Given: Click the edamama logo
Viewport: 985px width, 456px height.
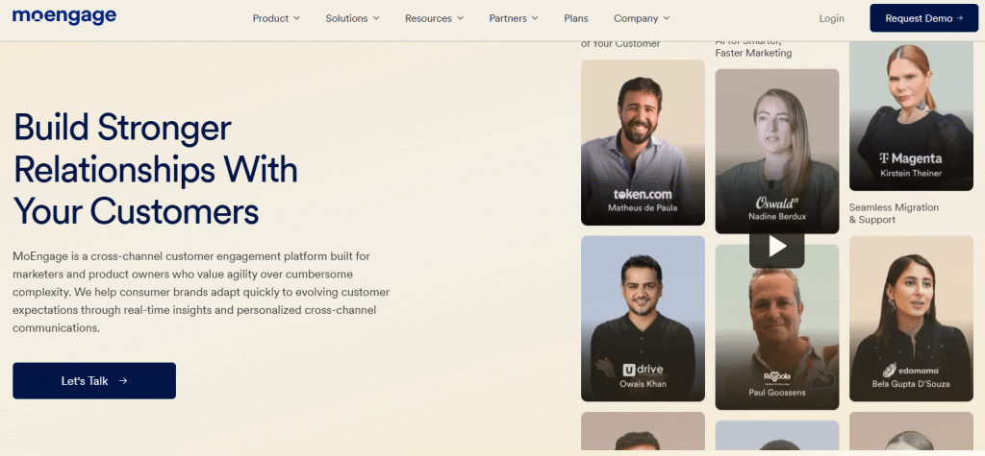Looking at the screenshot, I should 911,370.
